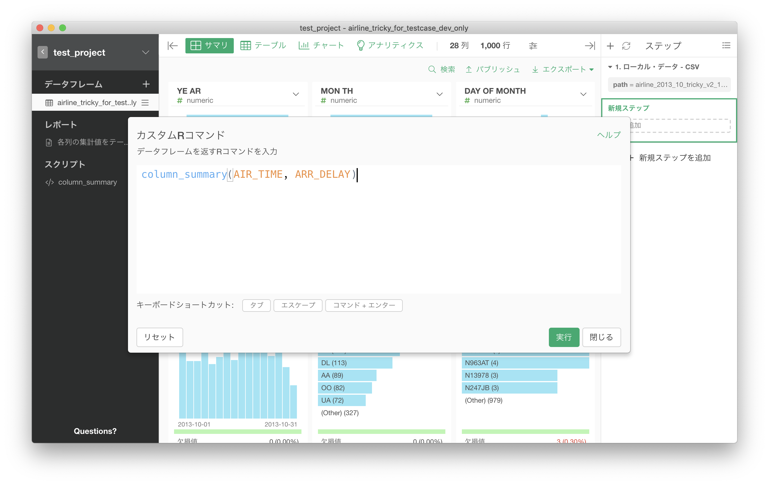
Task: Click the refresh steps icon
Action: (626, 46)
